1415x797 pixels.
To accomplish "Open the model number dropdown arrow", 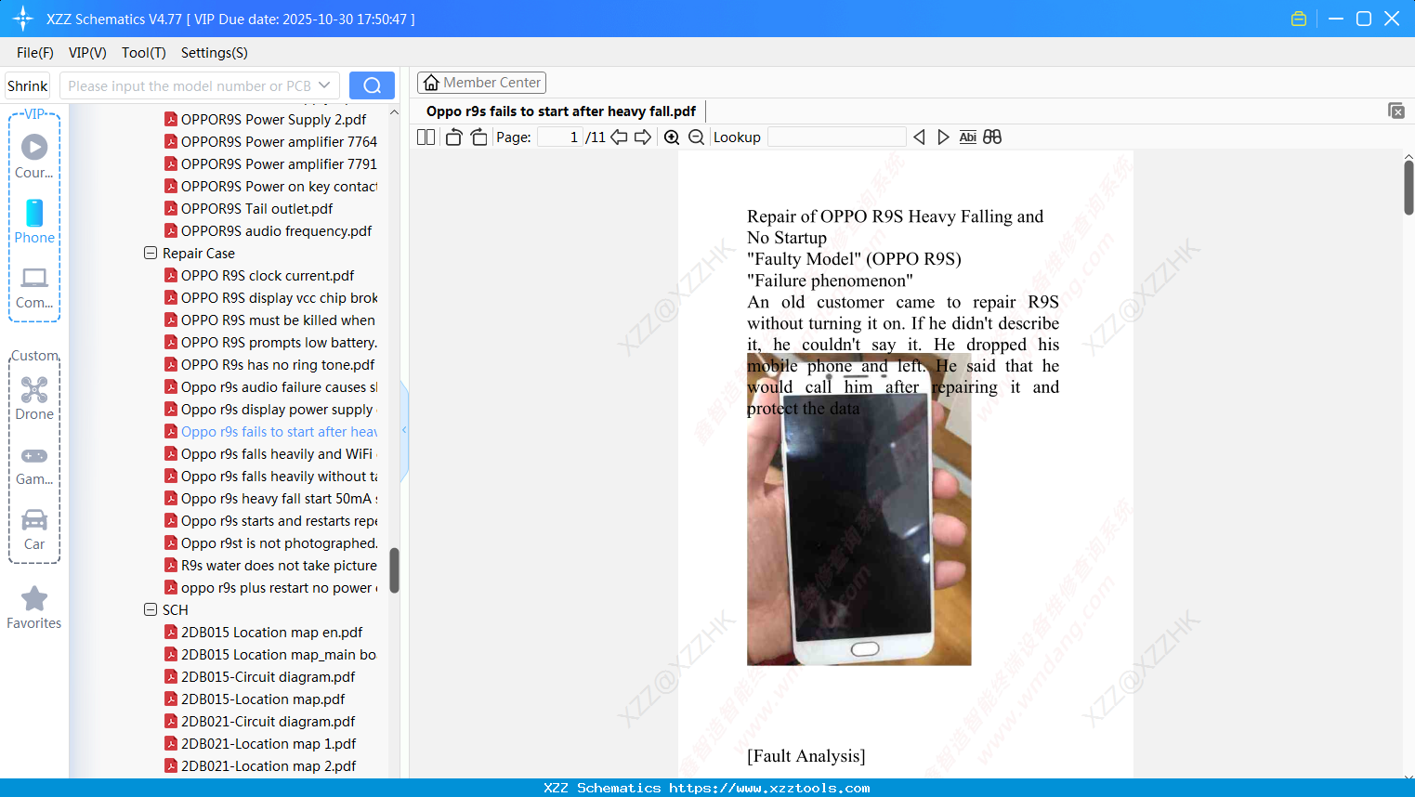I will pyautogui.click(x=324, y=85).
